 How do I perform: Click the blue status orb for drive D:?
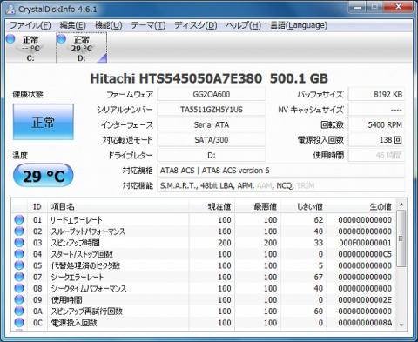(61, 38)
